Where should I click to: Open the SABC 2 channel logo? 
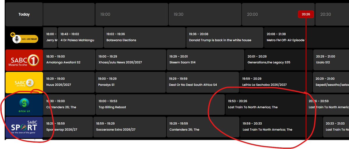24,82
